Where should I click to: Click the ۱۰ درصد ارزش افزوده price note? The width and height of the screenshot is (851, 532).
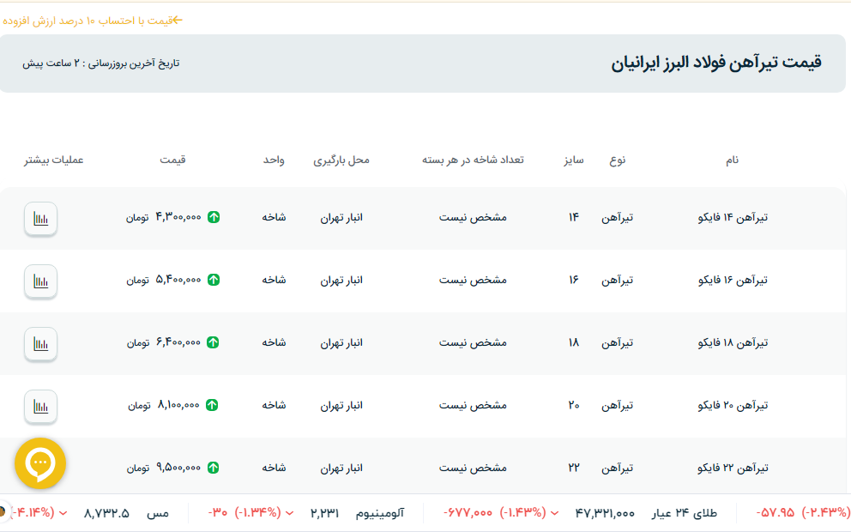[93, 20]
